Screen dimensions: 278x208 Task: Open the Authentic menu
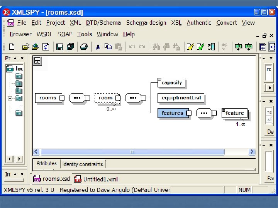199,23
